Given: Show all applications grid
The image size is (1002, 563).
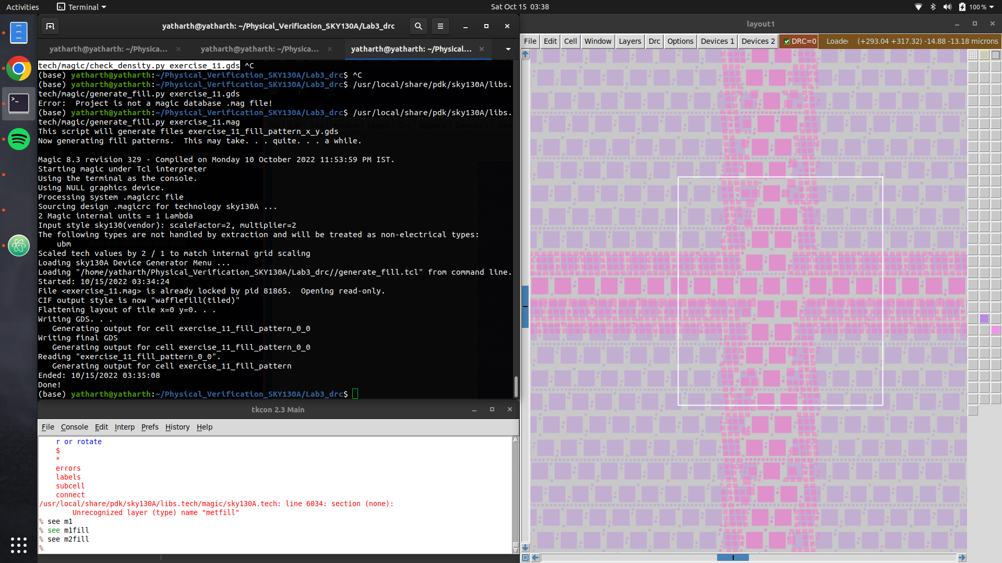Looking at the screenshot, I should pyautogui.click(x=19, y=545).
